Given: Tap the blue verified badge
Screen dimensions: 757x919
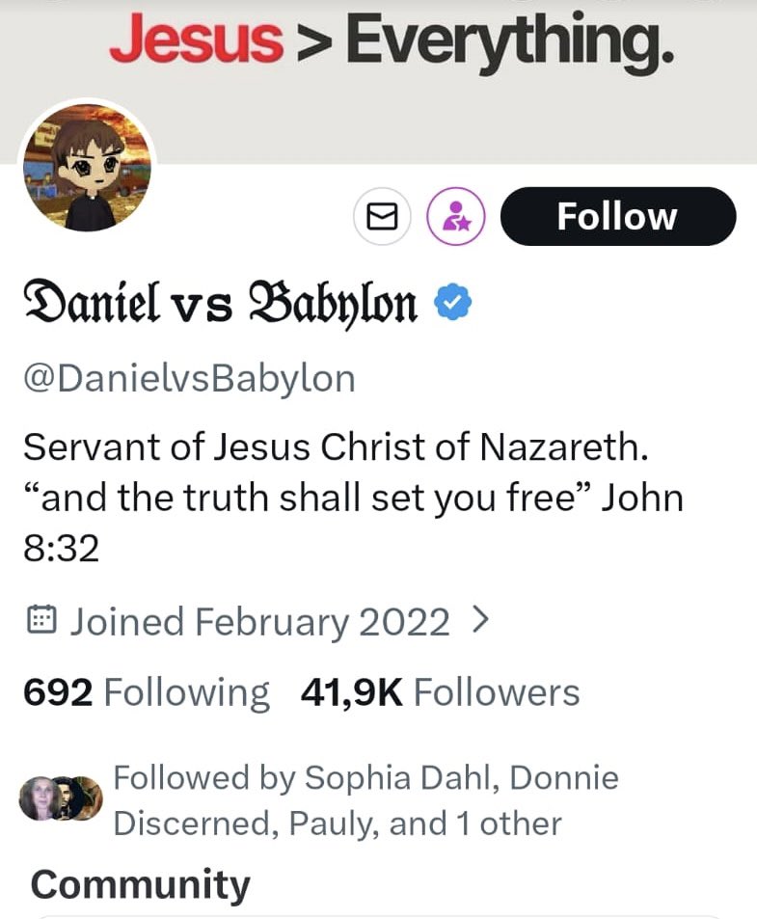Looking at the screenshot, I should tap(452, 301).
